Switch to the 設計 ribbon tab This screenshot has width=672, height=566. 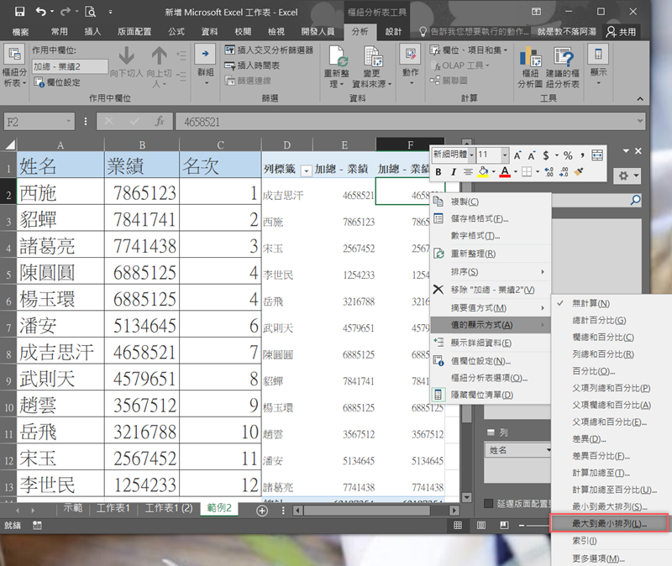pyautogui.click(x=393, y=31)
